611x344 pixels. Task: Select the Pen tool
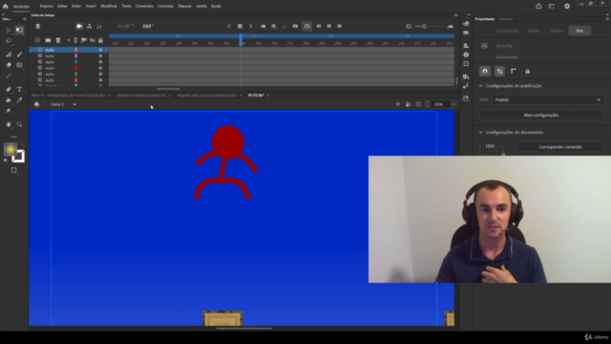[x=9, y=89]
